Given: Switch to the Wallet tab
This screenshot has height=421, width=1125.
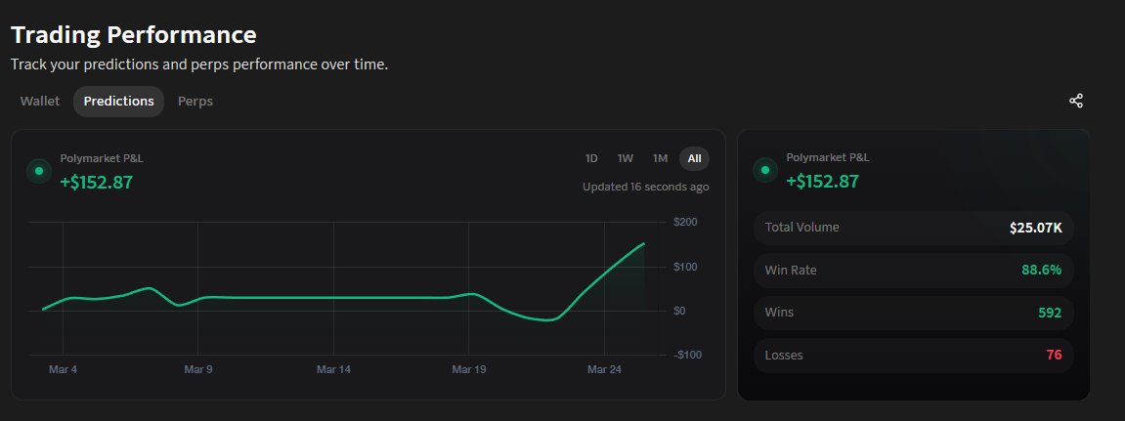Looking at the screenshot, I should (40, 102).
